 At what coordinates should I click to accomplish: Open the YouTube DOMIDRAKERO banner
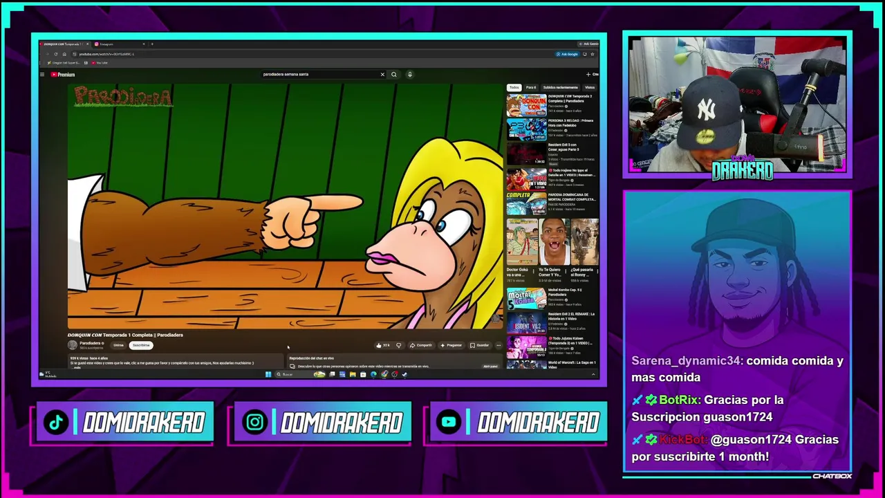[519, 422]
